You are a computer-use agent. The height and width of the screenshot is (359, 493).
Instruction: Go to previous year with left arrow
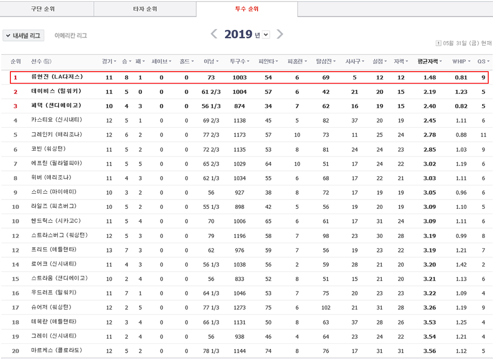(x=214, y=34)
